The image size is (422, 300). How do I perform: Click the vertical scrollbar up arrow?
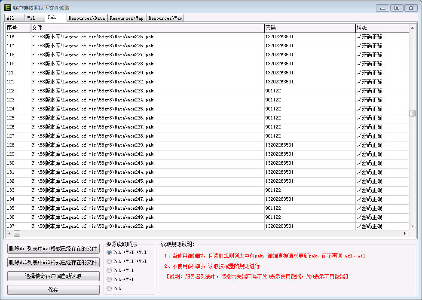[413, 28]
